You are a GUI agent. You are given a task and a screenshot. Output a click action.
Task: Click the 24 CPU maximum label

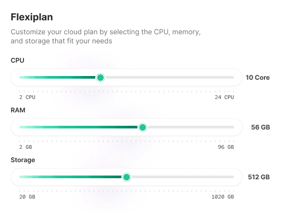[x=224, y=97]
